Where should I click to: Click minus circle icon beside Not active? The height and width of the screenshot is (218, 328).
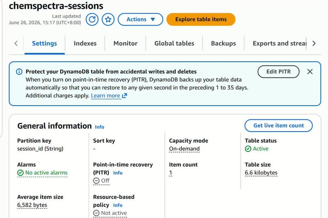click(x=96, y=213)
